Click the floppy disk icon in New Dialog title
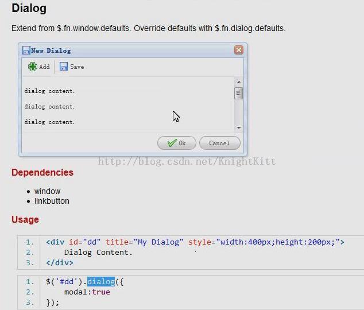The height and width of the screenshot is (310, 364). pyautogui.click(x=26, y=51)
